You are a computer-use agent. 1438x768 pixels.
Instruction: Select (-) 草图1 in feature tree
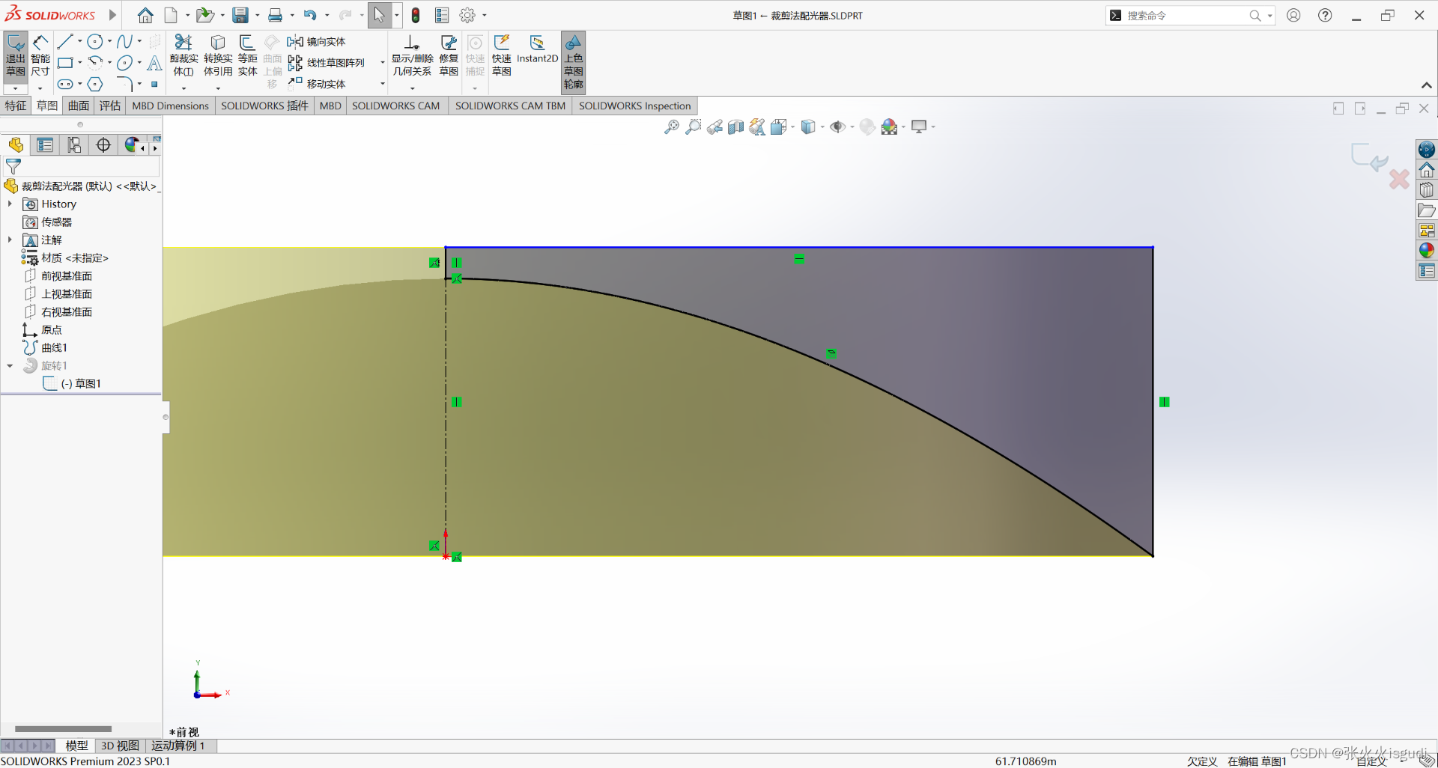81,384
